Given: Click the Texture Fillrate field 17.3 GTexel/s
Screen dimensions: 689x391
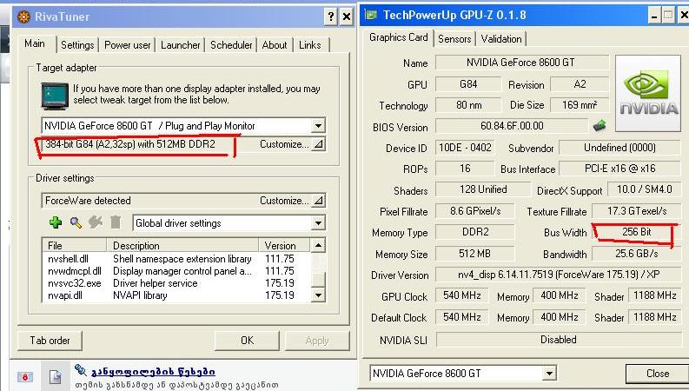Looking at the screenshot, I should (636, 211).
